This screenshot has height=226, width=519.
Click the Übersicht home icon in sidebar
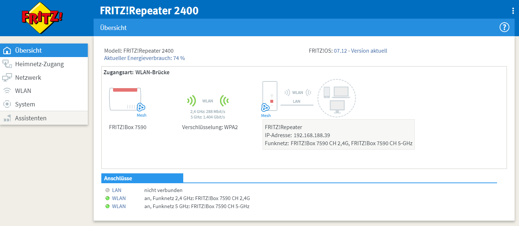click(x=7, y=50)
